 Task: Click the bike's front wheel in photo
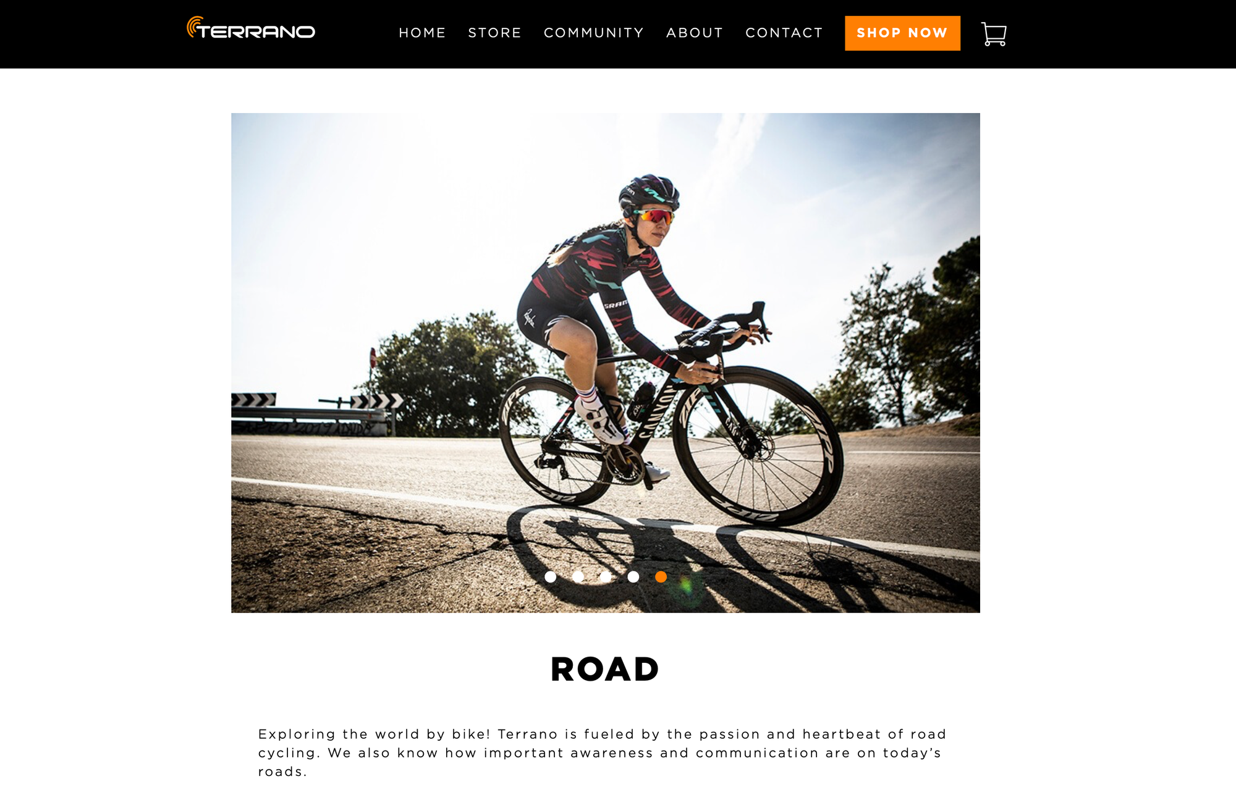click(x=758, y=446)
